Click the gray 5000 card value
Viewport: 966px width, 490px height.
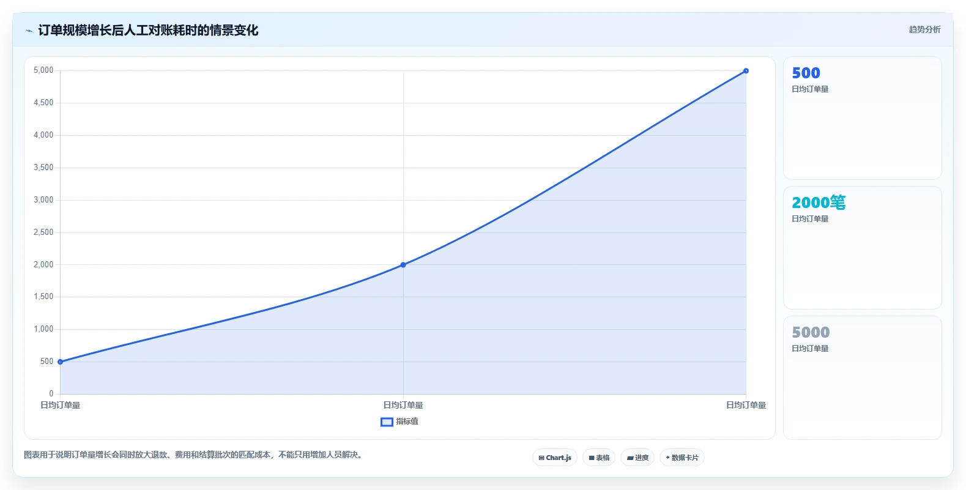coord(811,332)
